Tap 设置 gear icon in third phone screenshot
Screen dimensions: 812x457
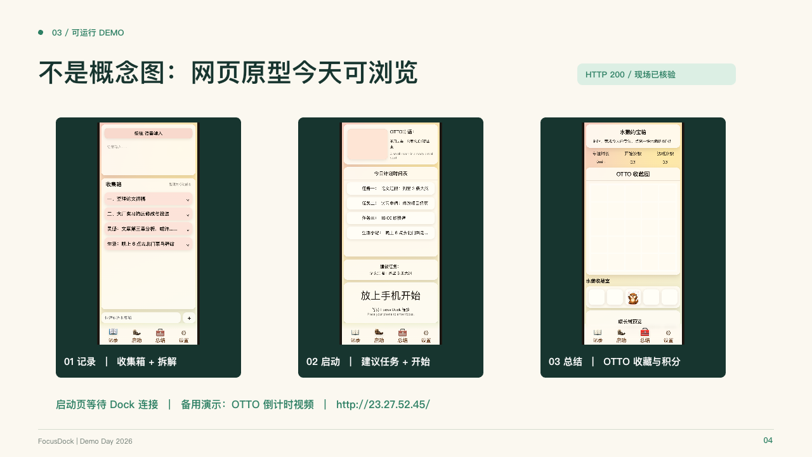pyautogui.click(x=668, y=332)
